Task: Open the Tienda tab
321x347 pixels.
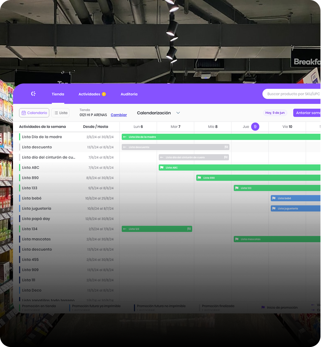Action: [58, 94]
